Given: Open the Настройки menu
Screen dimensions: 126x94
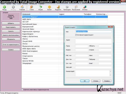Looking at the screenshot, I should tap(33, 4).
